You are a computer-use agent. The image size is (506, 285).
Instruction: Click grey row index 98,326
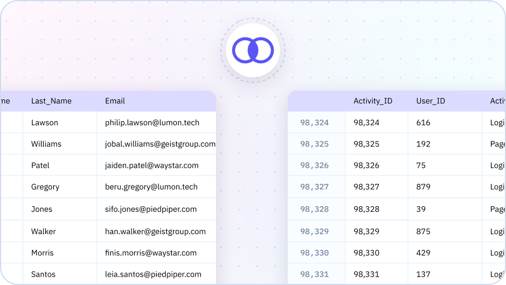click(x=315, y=165)
